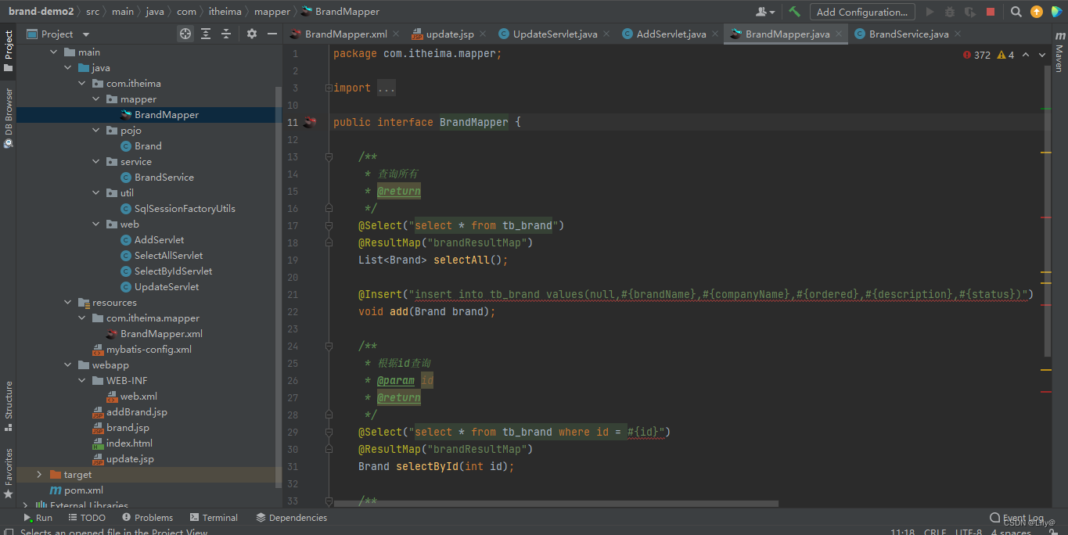Screen dimensions: 1068x535
Task: Open the Terminal tool window
Action: [x=214, y=517]
